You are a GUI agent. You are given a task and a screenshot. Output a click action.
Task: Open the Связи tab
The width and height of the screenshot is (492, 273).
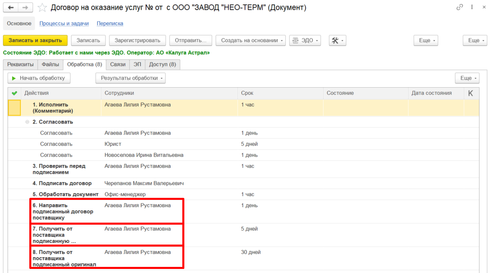118,65
